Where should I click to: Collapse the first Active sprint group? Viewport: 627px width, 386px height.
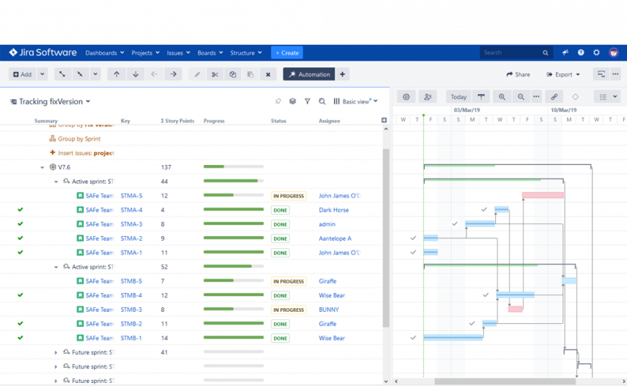(56, 182)
